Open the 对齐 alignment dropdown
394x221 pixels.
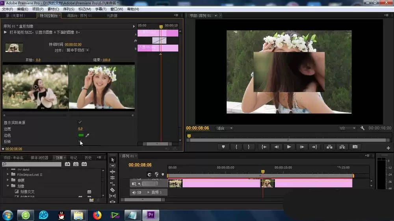pyautogui.click(x=77, y=50)
